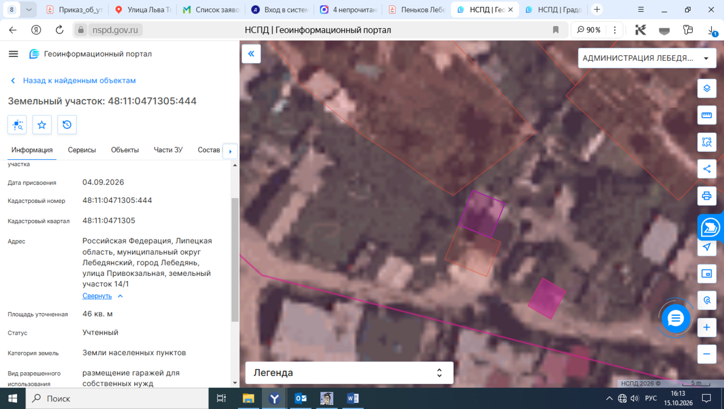Click the info panel vertical scrollbar
This screenshot has height=409, width=724.
235,259
